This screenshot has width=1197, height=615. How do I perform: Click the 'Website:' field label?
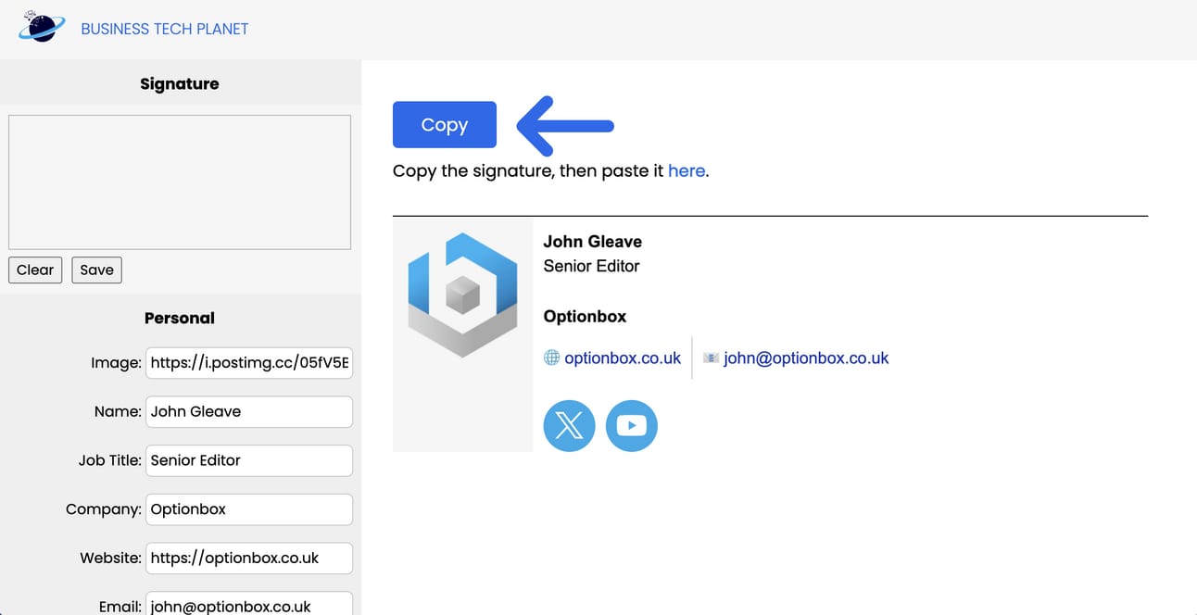pyautogui.click(x=110, y=558)
